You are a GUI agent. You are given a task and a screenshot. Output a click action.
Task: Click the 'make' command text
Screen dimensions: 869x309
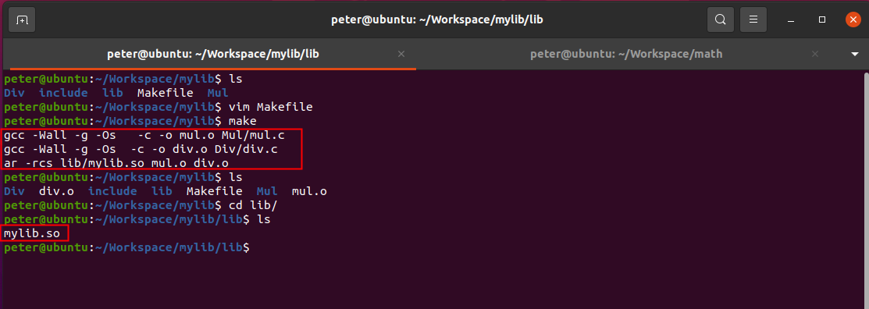[x=242, y=121]
